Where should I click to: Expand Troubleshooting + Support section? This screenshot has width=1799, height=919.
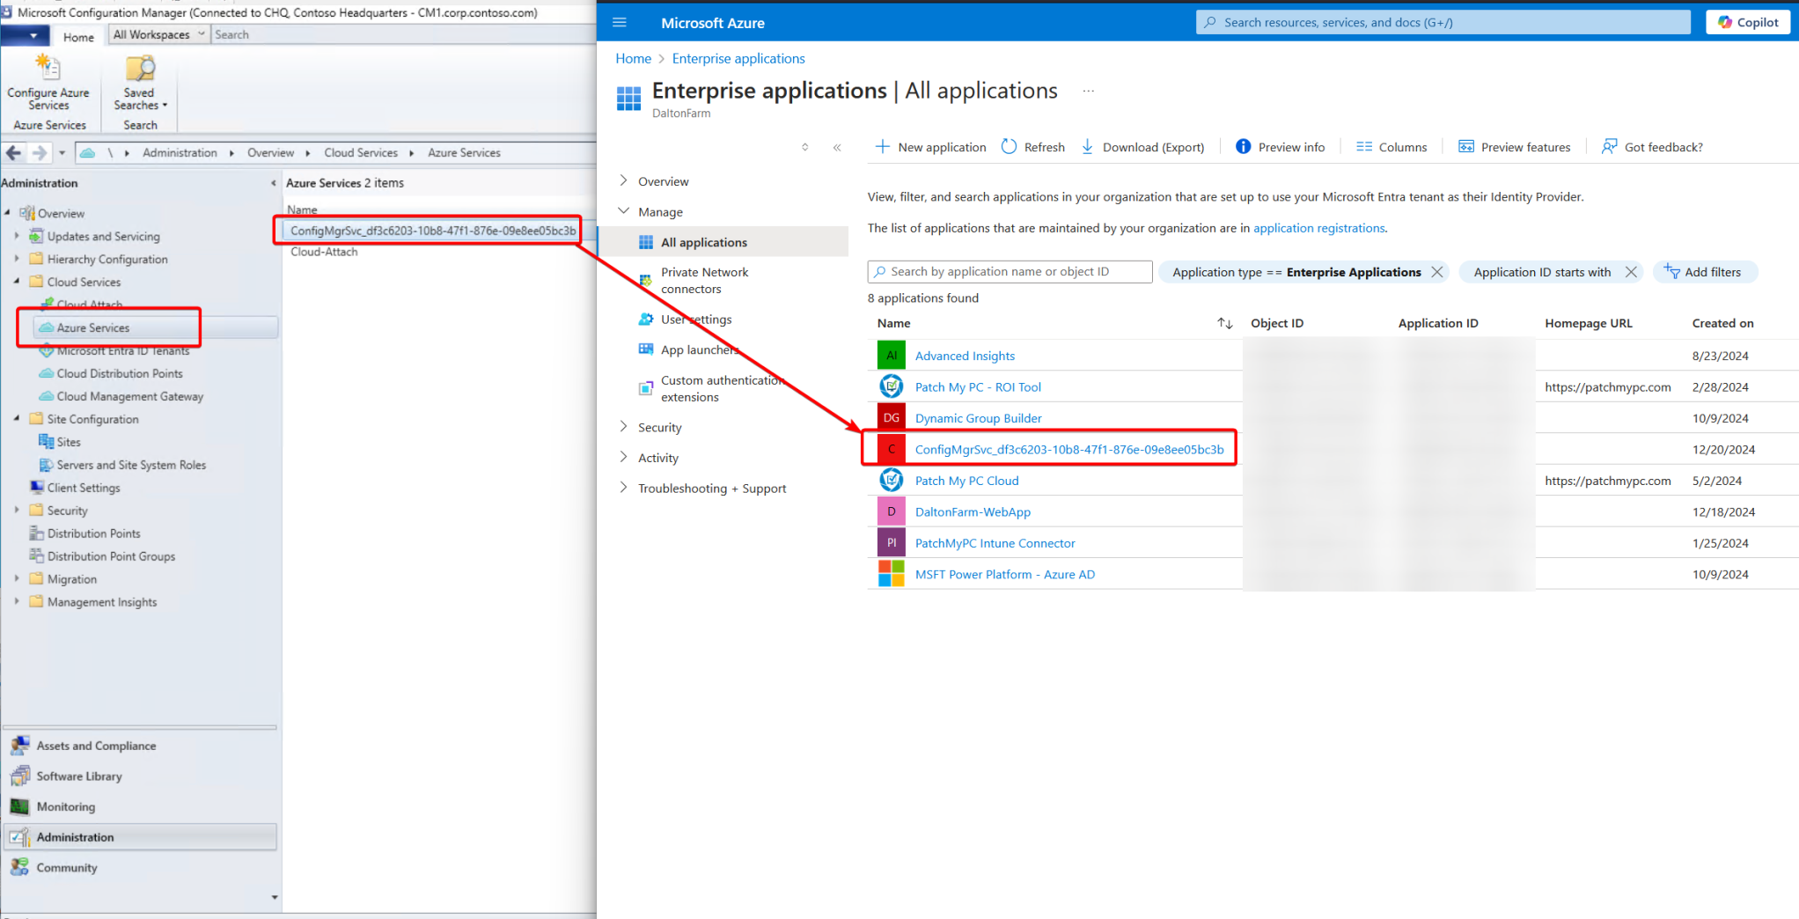point(623,488)
